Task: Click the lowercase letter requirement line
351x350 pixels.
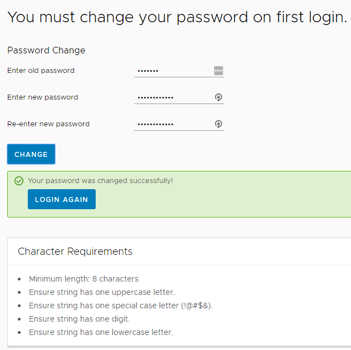Action: point(101,332)
